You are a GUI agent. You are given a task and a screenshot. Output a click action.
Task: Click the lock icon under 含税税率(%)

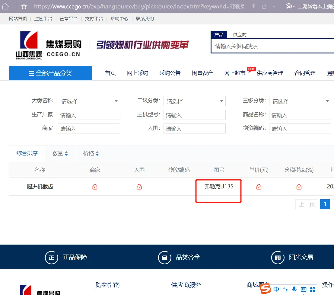[x=299, y=187]
